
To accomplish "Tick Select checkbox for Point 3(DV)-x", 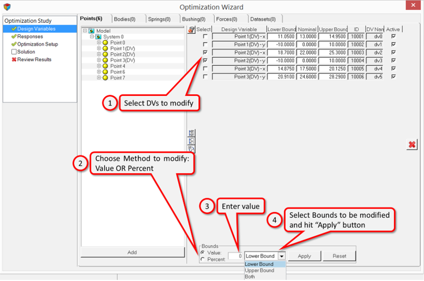I will [x=205, y=69].
